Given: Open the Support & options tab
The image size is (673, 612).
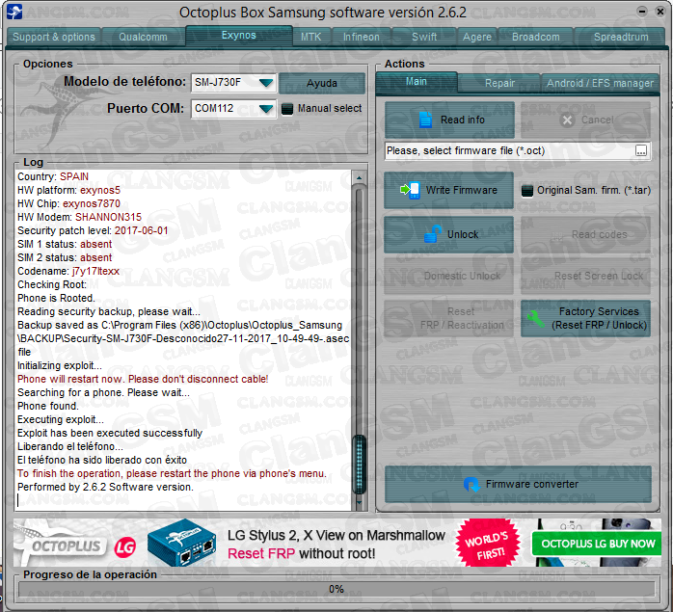Looking at the screenshot, I should pyautogui.click(x=54, y=37).
